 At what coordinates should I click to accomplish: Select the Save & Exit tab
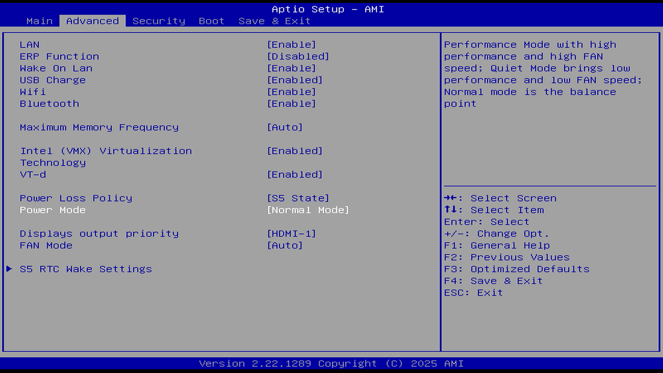point(274,21)
